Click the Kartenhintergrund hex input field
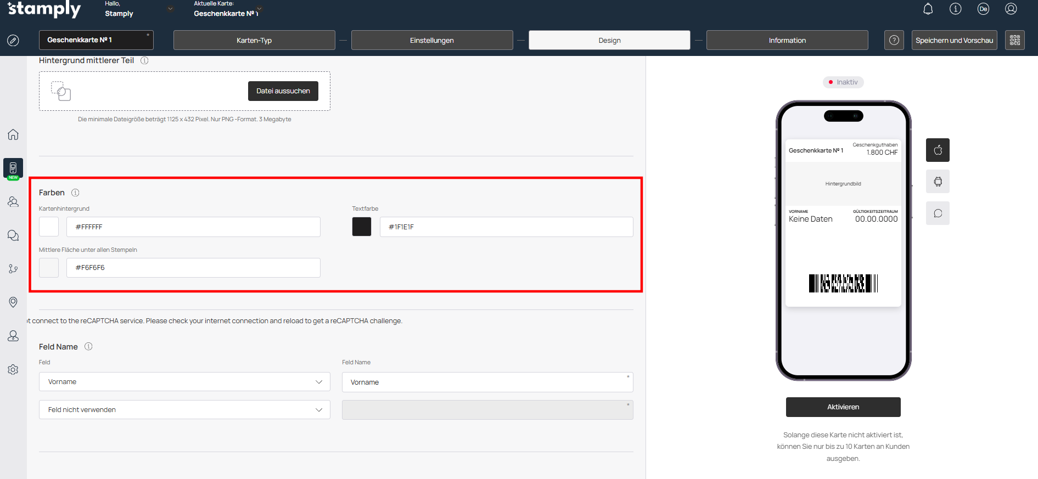Screen dimensions: 1038x479 193,227
